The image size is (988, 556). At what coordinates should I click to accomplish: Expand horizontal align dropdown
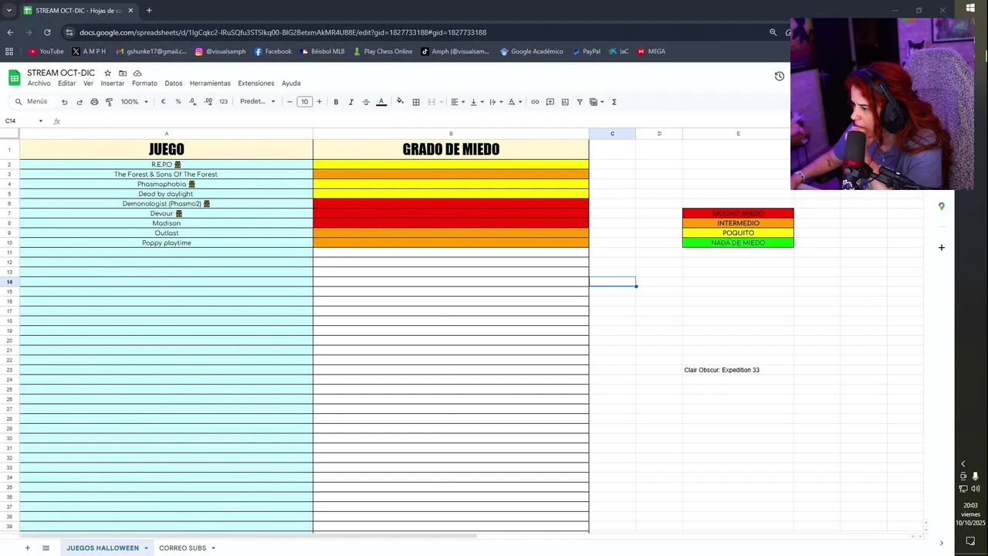tap(463, 102)
